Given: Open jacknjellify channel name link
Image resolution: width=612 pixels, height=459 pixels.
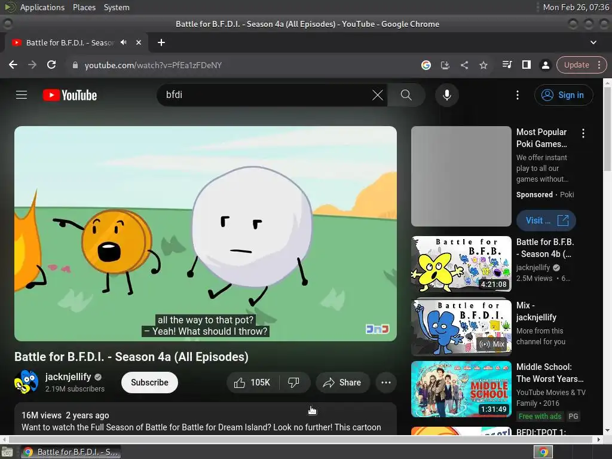Looking at the screenshot, I should pos(68,377).
